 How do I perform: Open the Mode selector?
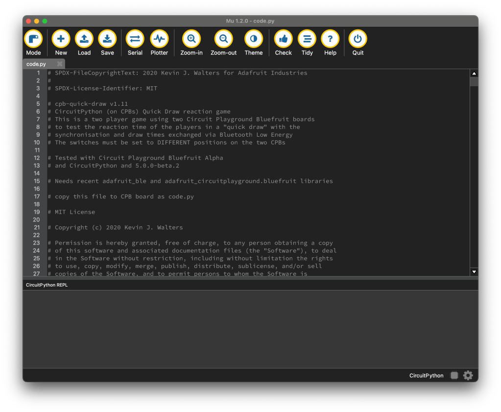point(33,39)
